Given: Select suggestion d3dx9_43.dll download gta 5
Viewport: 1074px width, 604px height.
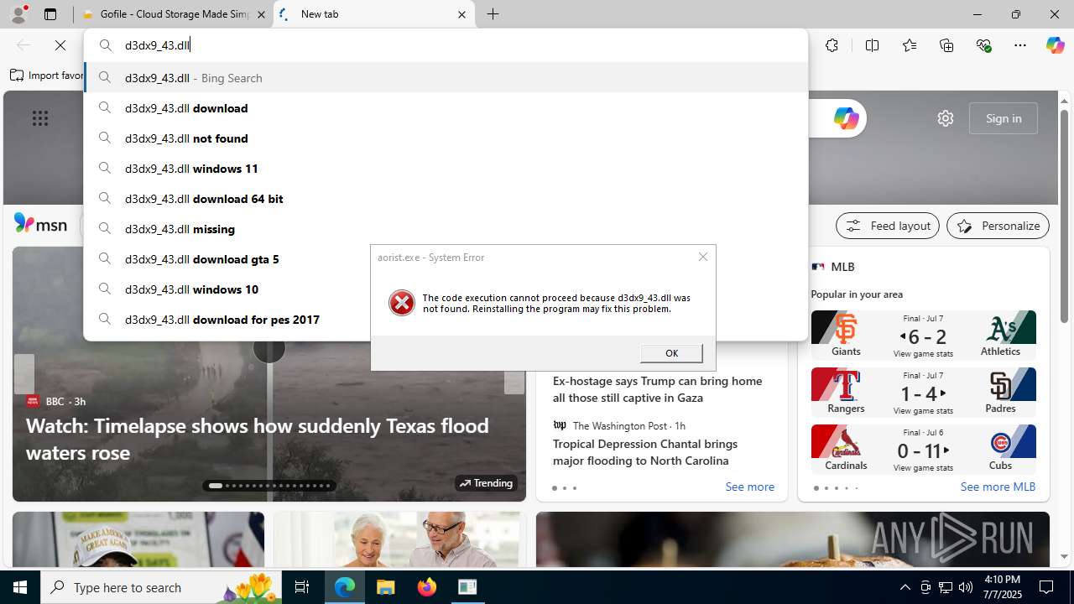Looking at the screenshot, I should click(x=227, y=259).
